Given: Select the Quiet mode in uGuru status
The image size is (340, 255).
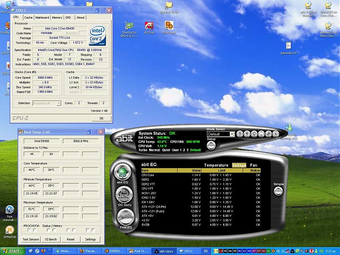Looking at the screenshot, I should coord(166,150).
